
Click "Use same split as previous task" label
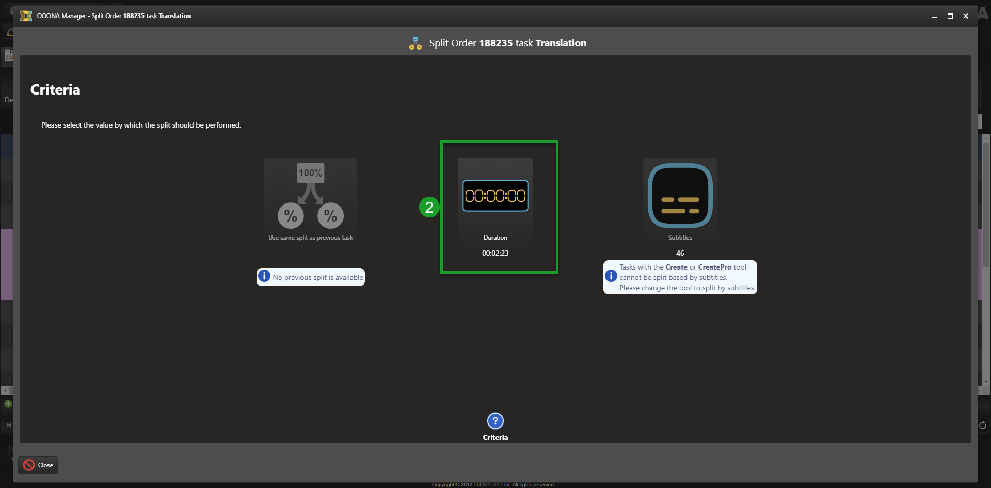pos(310,238)
